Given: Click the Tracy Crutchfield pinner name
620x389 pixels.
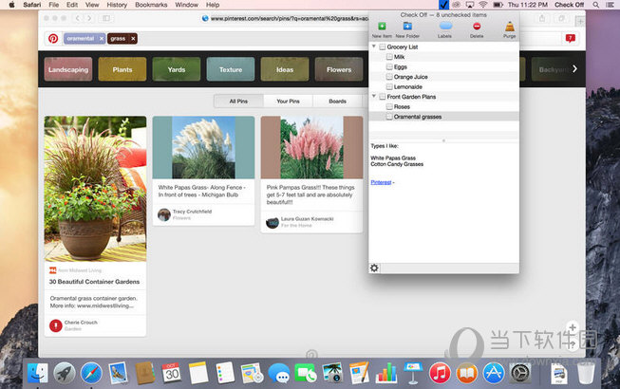Looking at the screenshot, I should pyautogui.click(x=192, y=212).
